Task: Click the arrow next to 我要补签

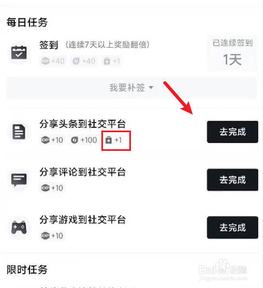Action: point(151,88)
